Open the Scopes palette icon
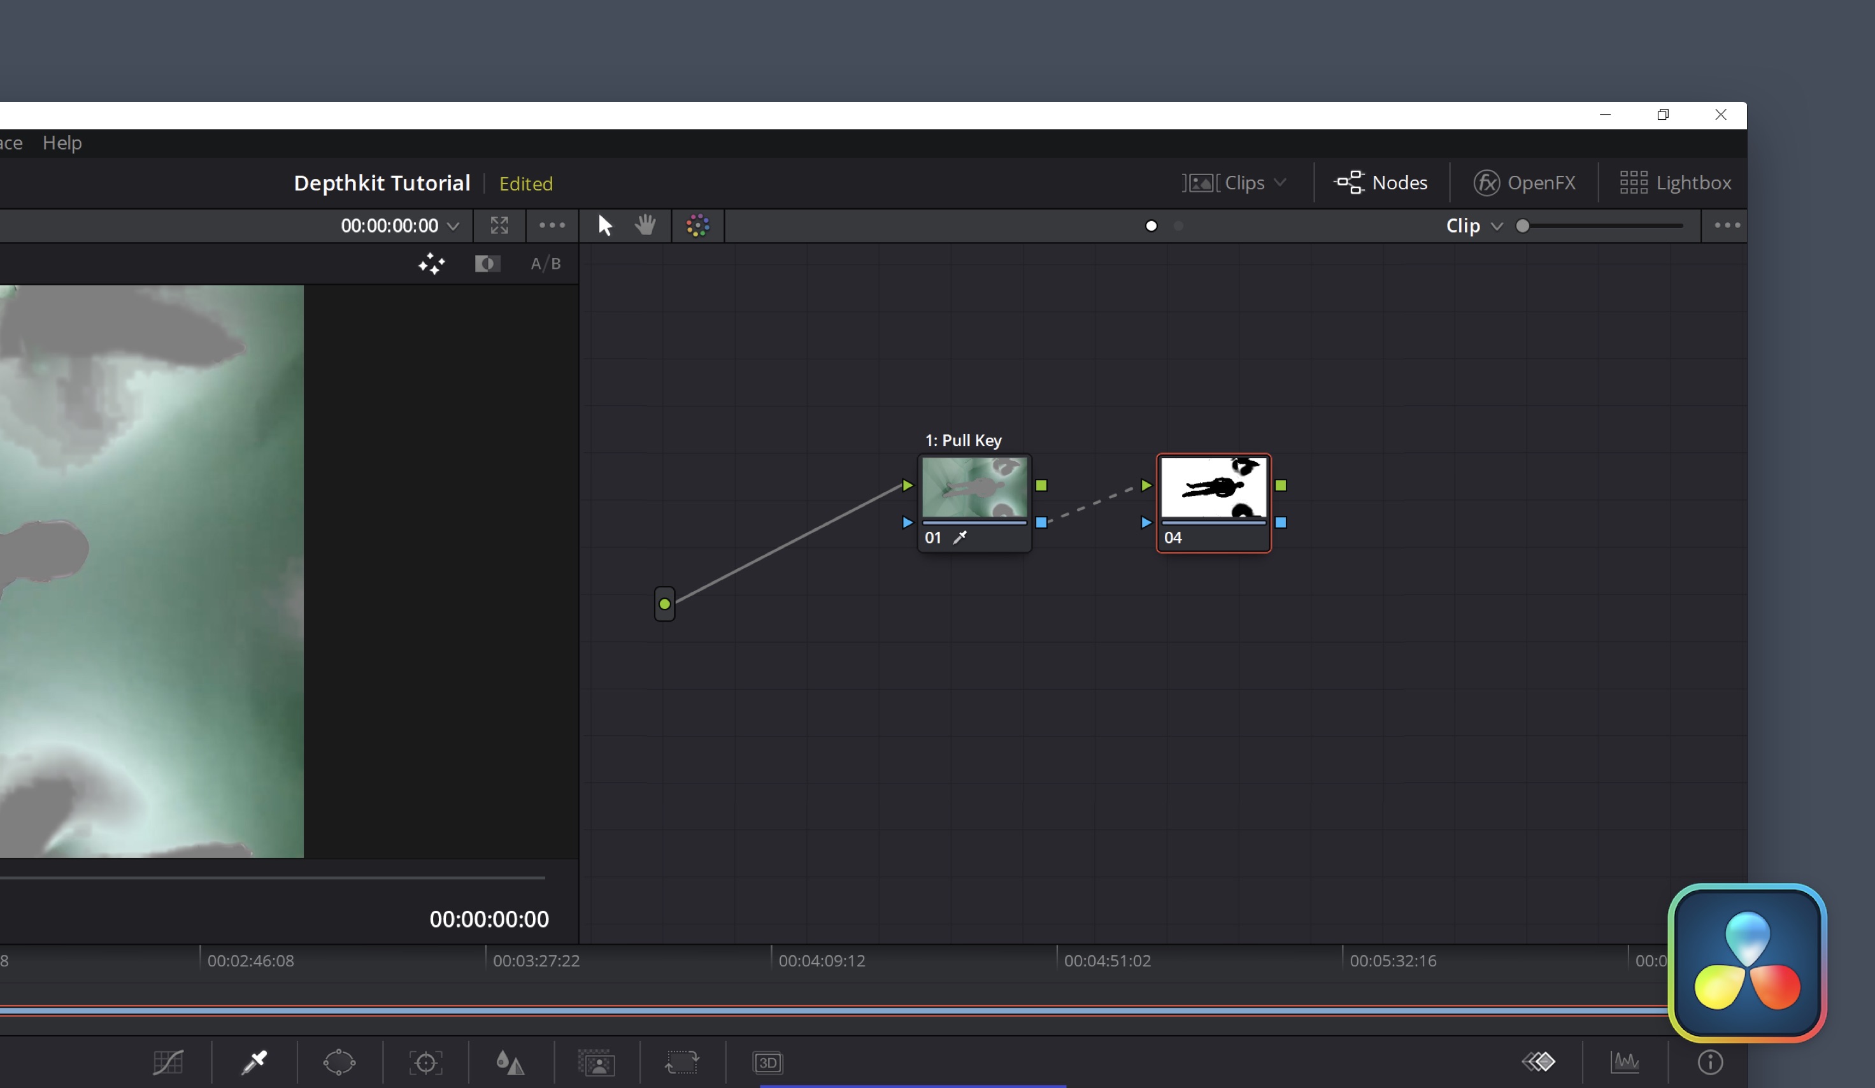Image resolution: width=1875 pixels, height=1088 pixels. pyautogui.click(x=1625, y=1062)
